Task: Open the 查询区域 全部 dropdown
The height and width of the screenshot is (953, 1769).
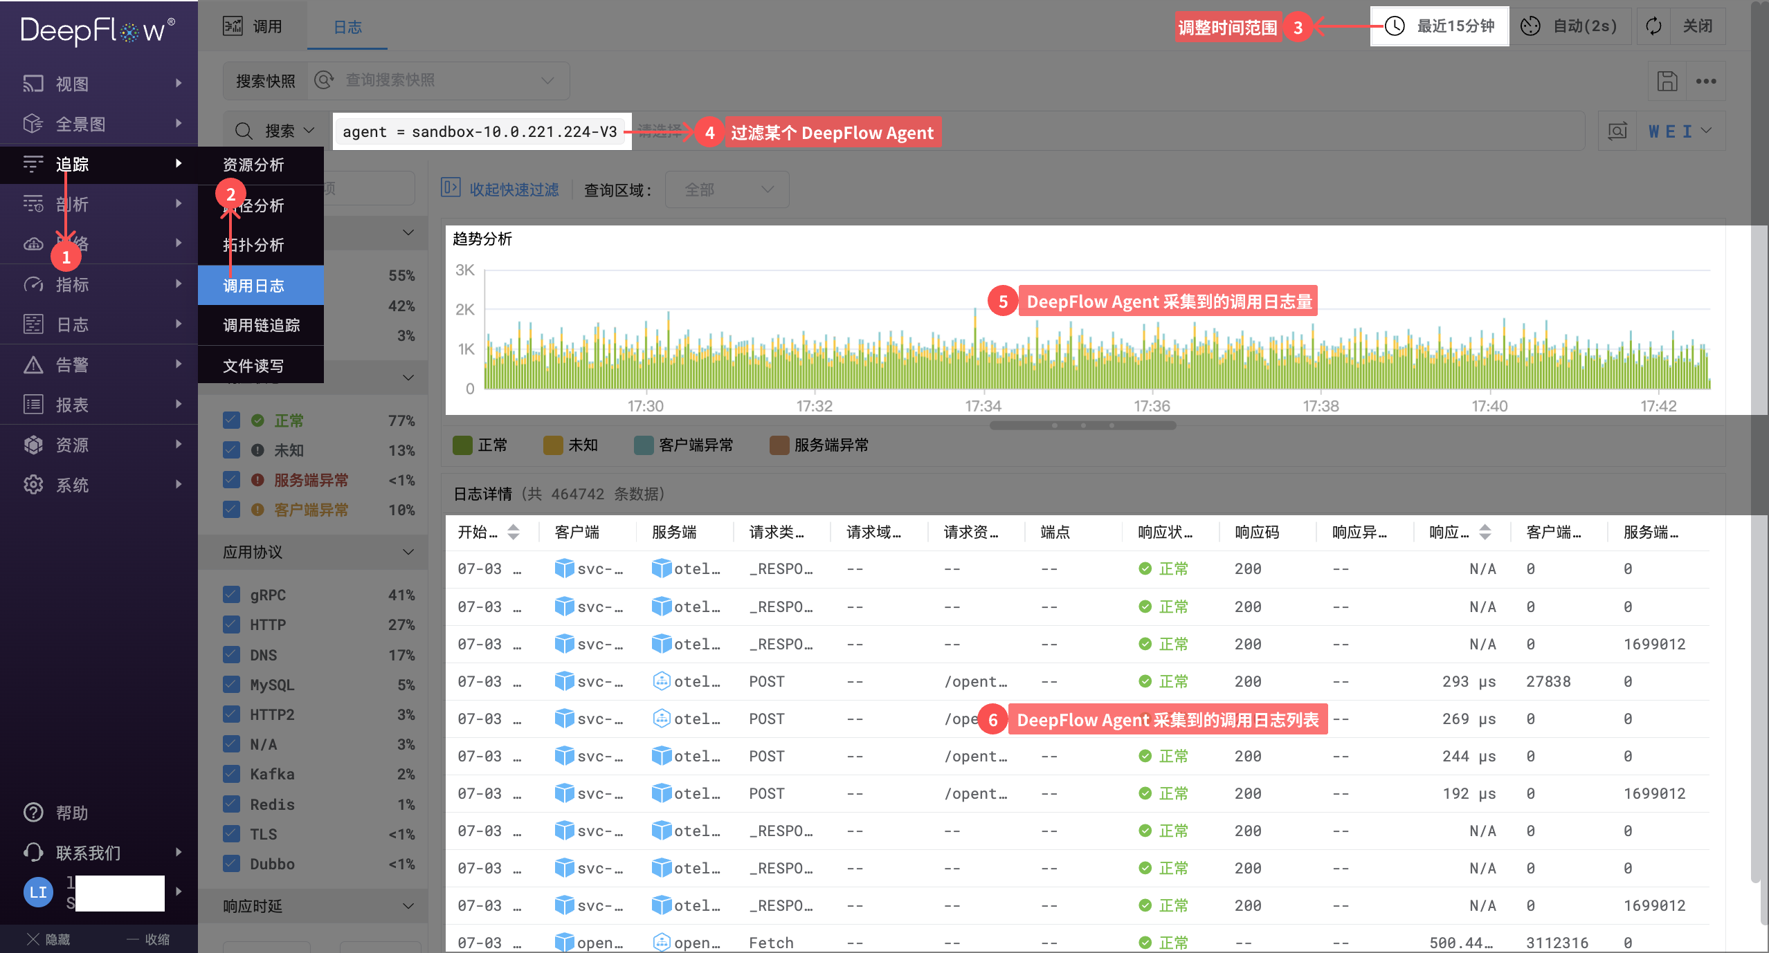Action: 727,189
